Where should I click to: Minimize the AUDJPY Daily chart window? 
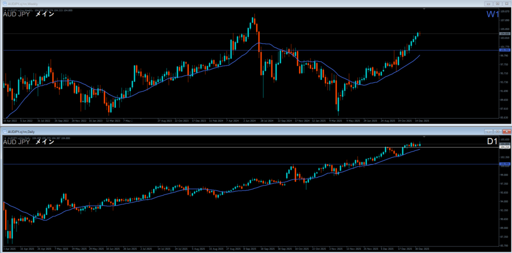[488, 131]
